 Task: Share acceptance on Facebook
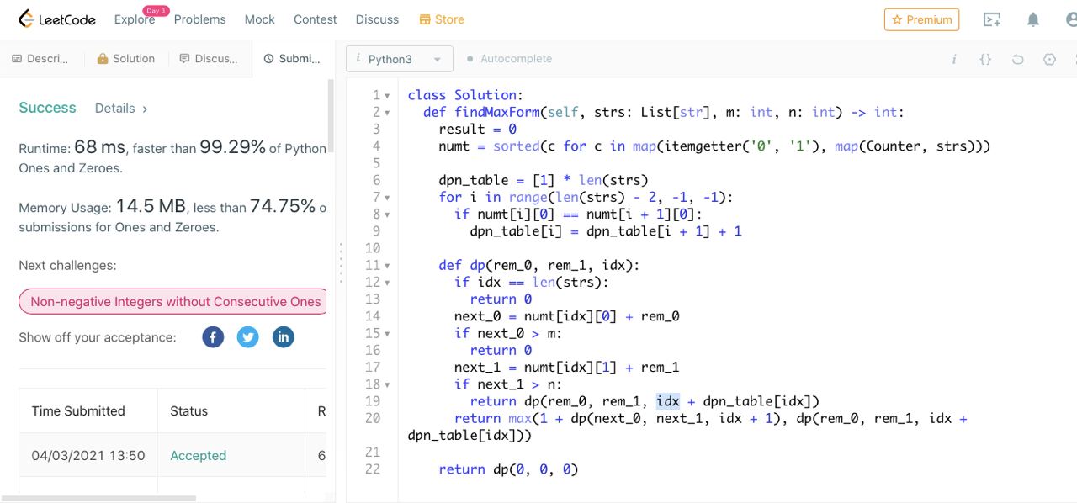(x=213, y=337)
